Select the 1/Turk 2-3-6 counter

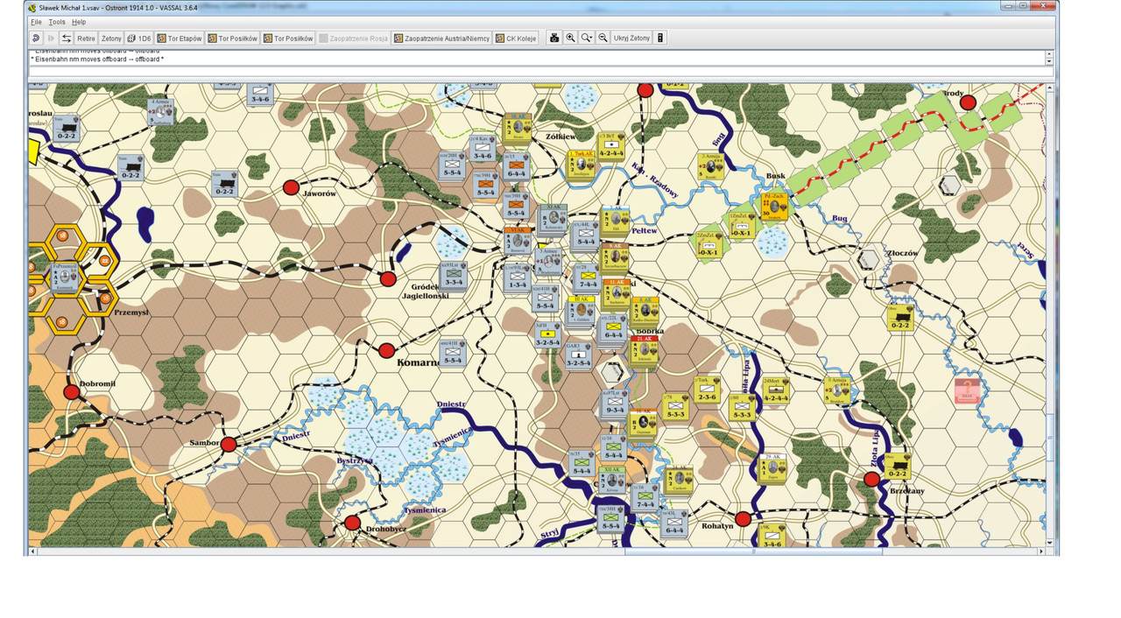pos(707,390)
